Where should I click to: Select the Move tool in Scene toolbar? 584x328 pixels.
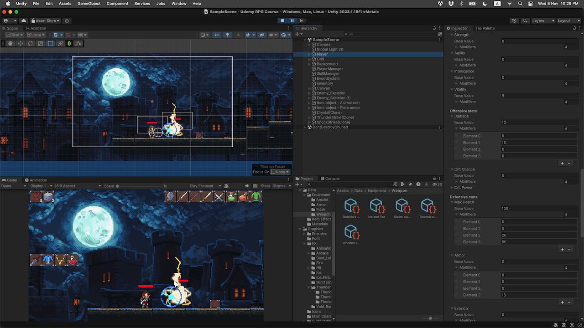(21, 43)
